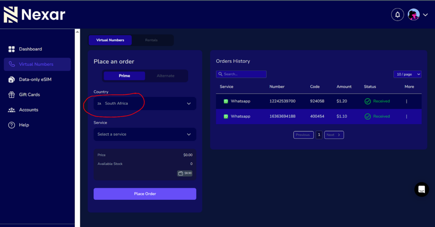
Task: Change the 10 / page rows selector
Action: [x=407, y=74]
